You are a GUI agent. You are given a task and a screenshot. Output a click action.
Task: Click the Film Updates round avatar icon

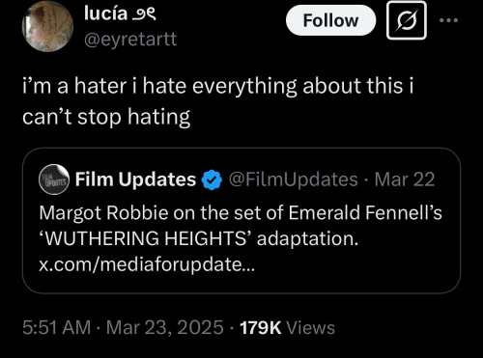coord(54,179)
